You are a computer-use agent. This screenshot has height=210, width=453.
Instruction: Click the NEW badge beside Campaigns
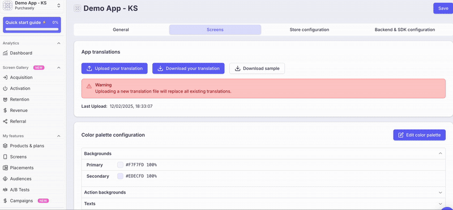pyautogui.click(x=44, y=200)
